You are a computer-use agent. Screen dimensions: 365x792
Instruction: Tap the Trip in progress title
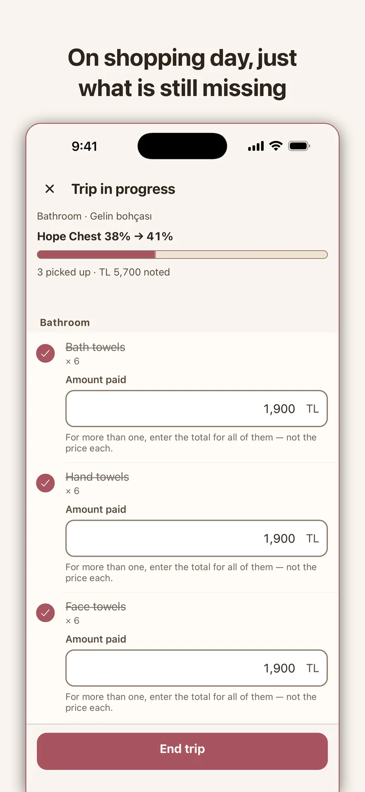click(x=123, y=189)
